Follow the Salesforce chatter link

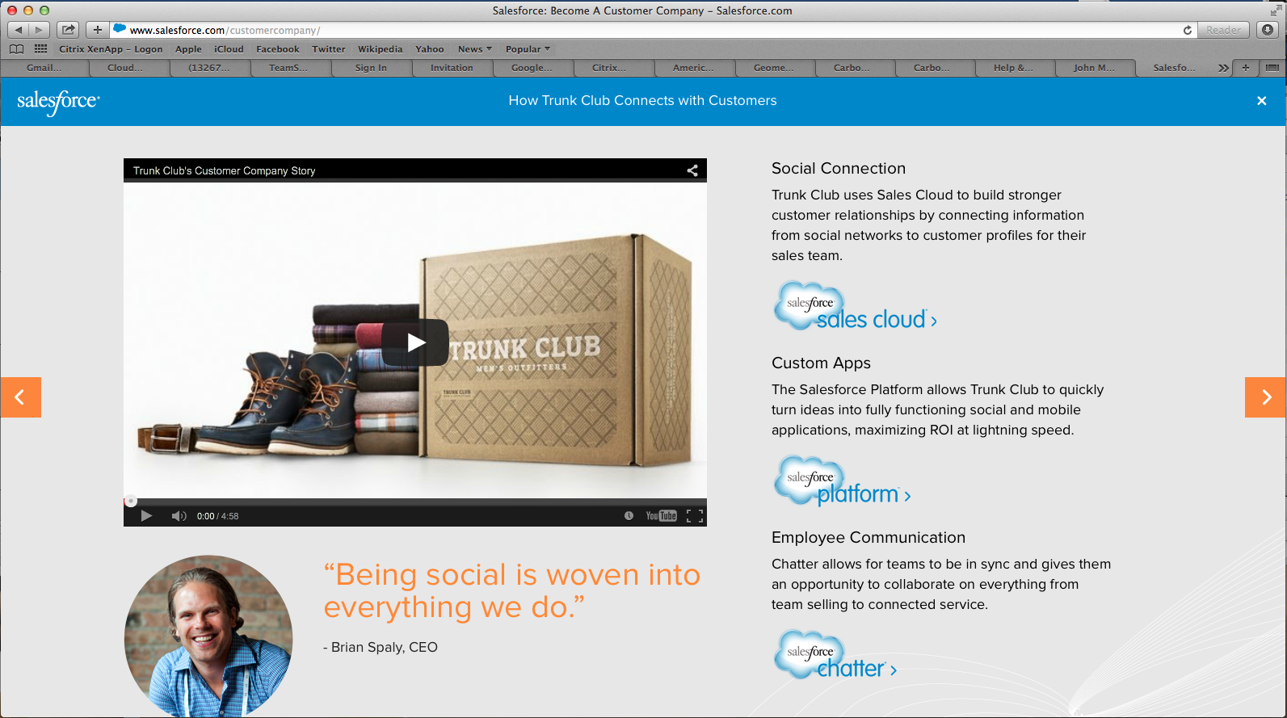835,656
